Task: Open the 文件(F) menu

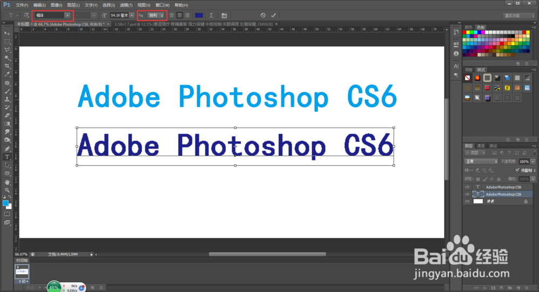Action: click(x=22, y=5)
